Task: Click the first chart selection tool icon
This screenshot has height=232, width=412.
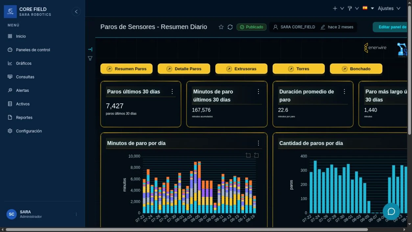Action: [x=248, y=155]
